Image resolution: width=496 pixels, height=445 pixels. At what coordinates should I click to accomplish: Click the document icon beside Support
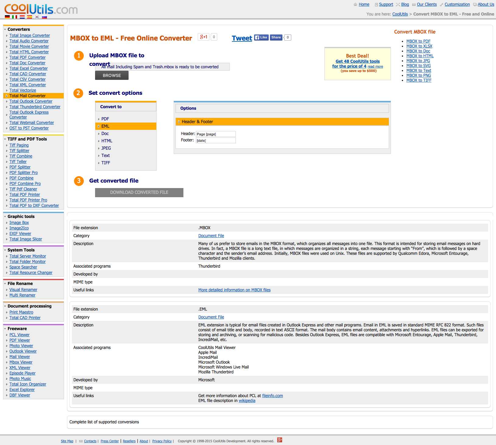pos(376,5)
